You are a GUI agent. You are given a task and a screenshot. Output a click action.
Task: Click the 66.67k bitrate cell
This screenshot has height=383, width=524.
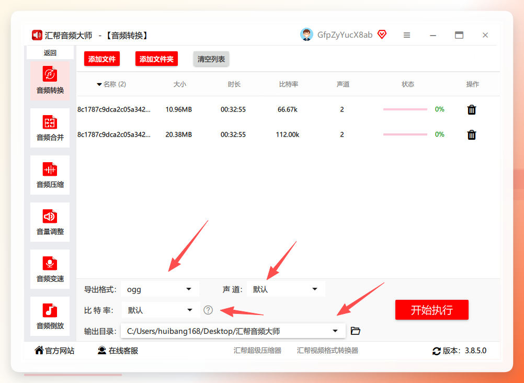[x=288, y=109]
